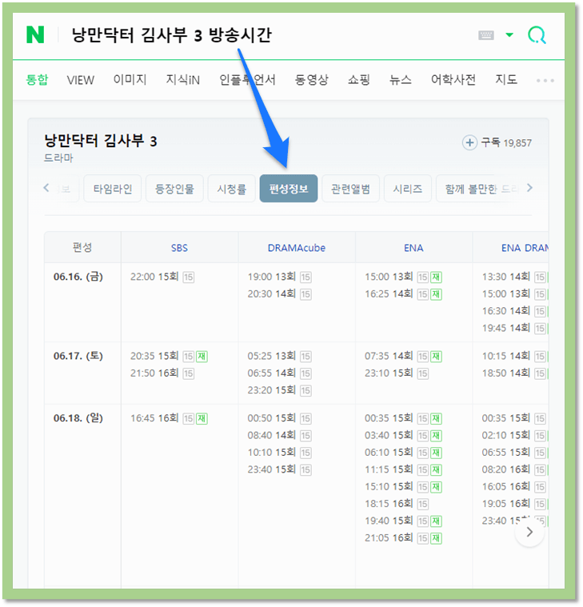Switch to the 뉴스 tab

(x=401, y=80)
